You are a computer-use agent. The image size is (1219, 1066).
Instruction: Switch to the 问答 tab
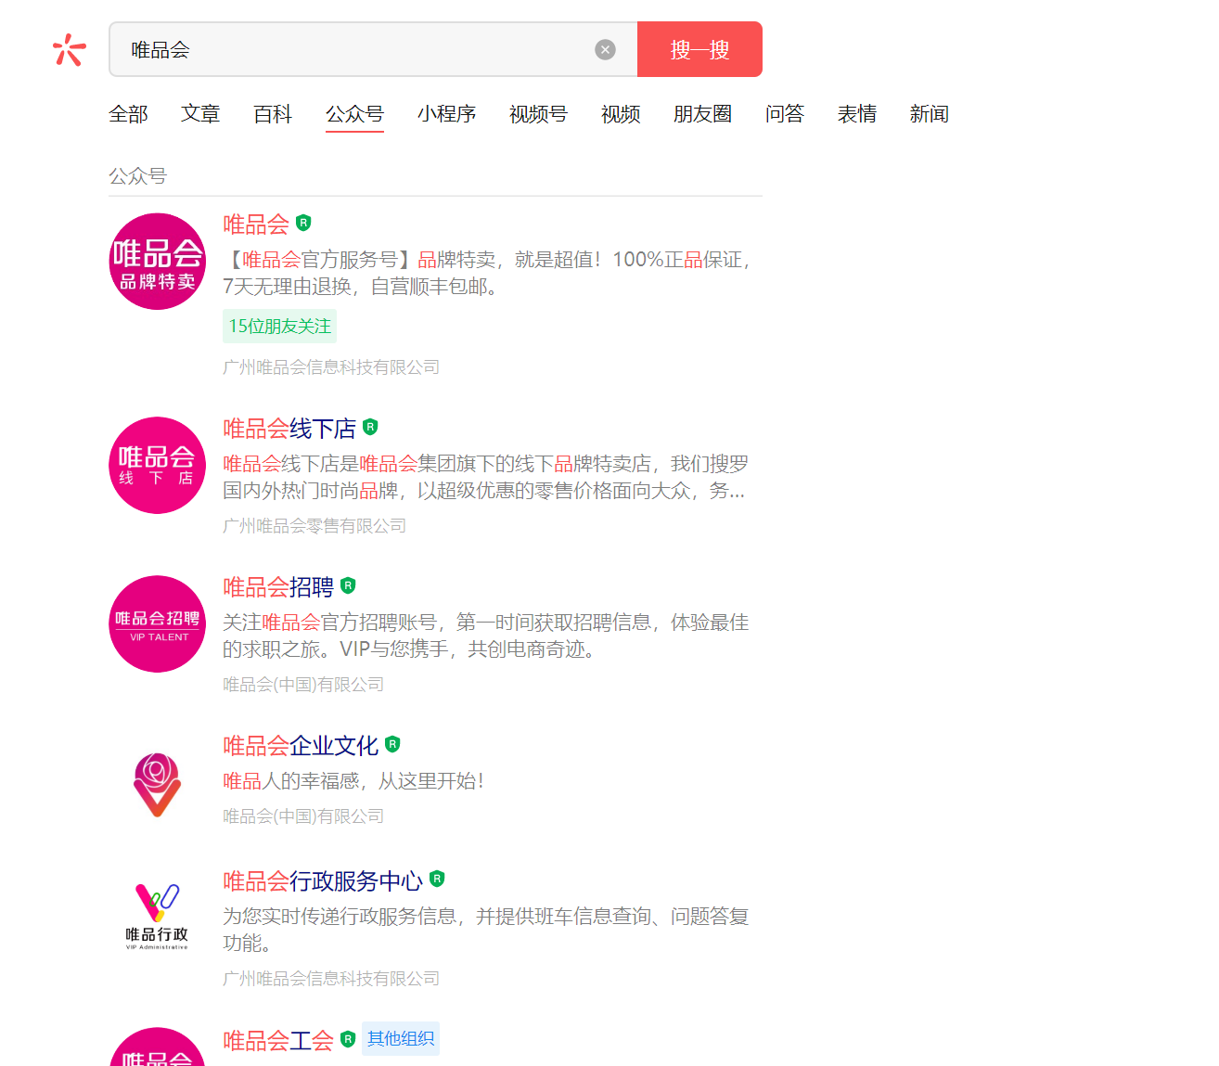coord(785,114)
